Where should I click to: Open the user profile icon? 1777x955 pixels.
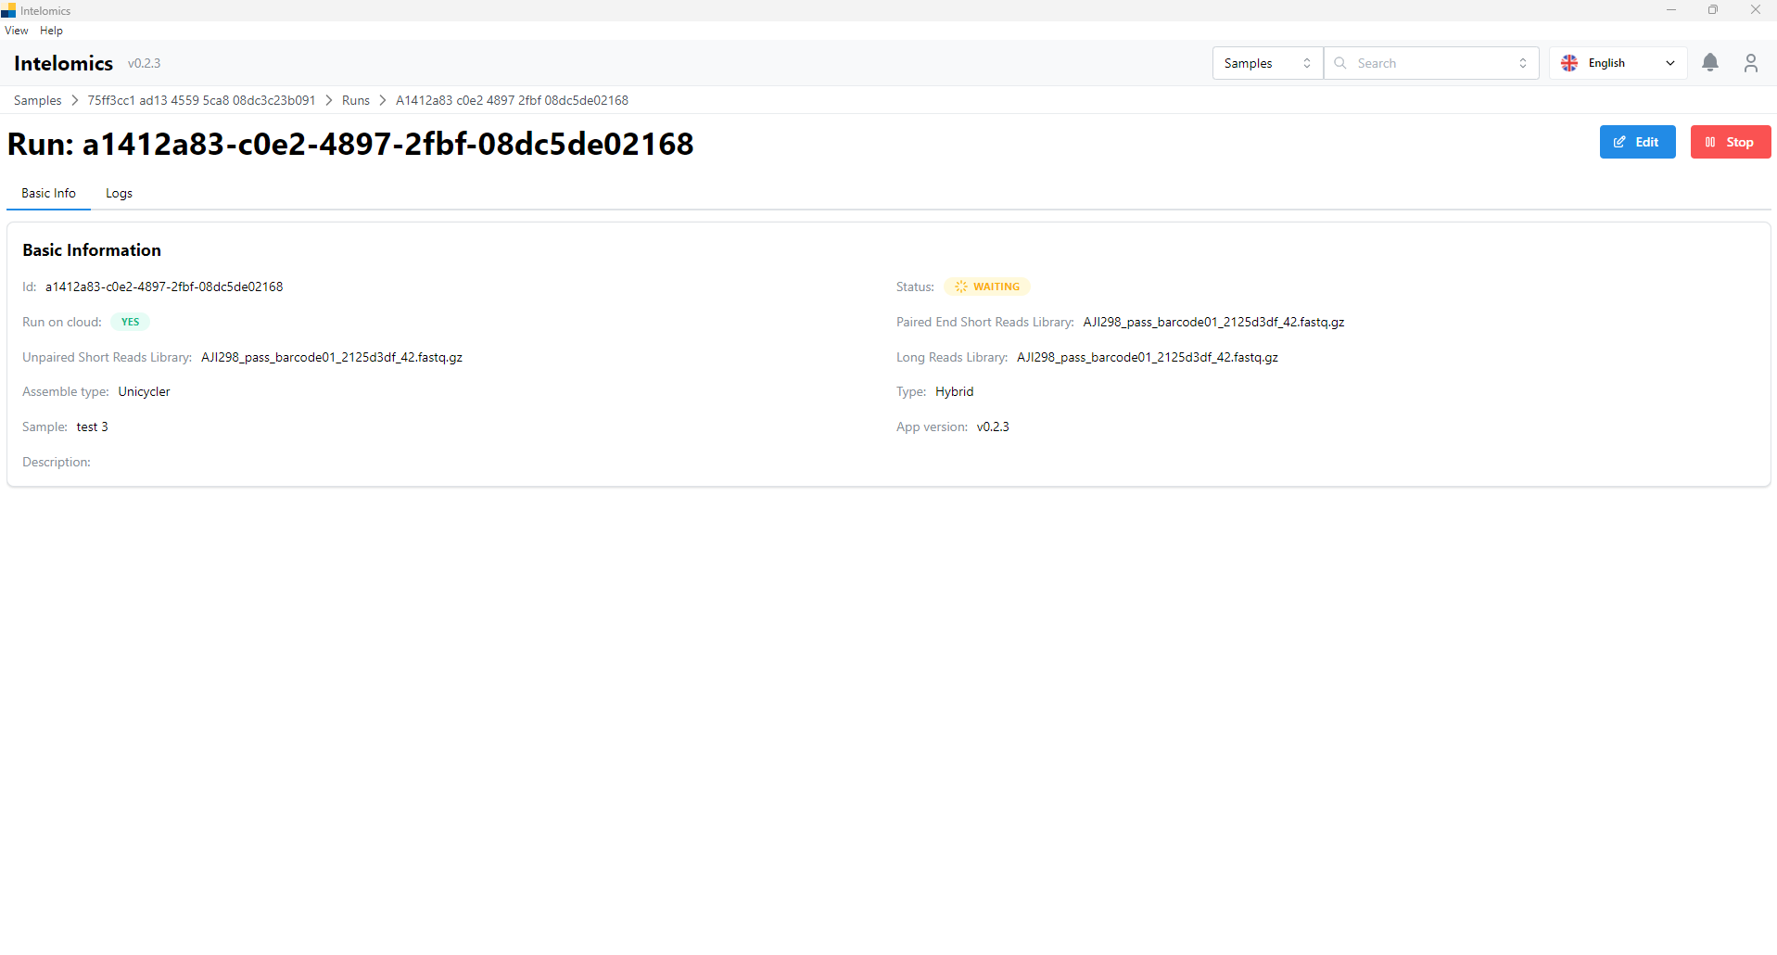click(1750, 63)
